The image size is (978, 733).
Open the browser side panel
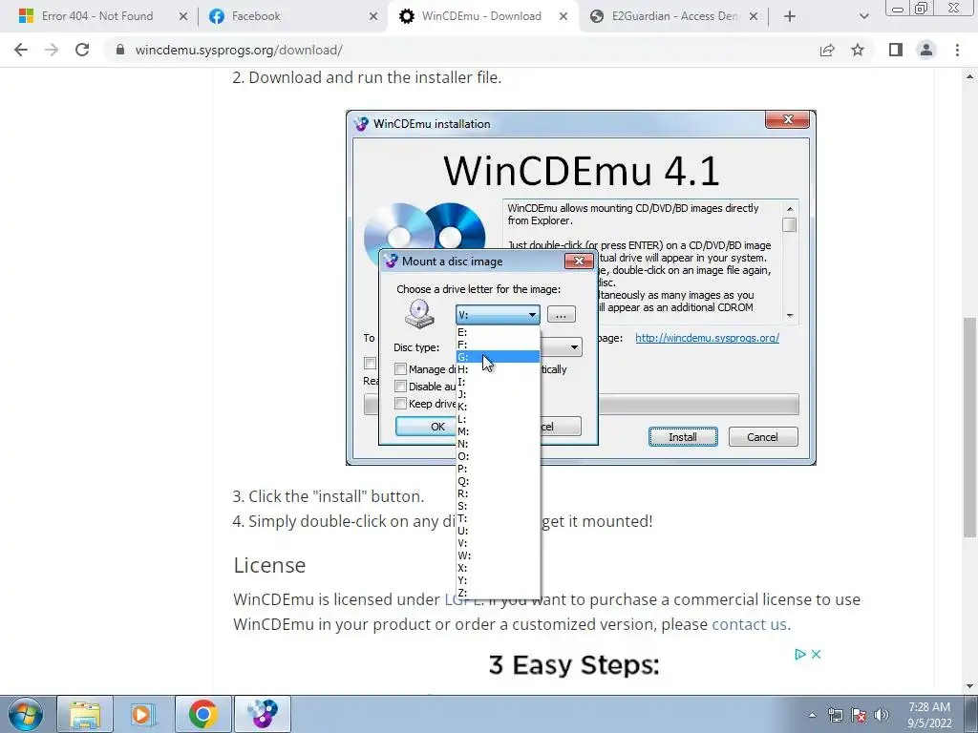coord(896,50)
